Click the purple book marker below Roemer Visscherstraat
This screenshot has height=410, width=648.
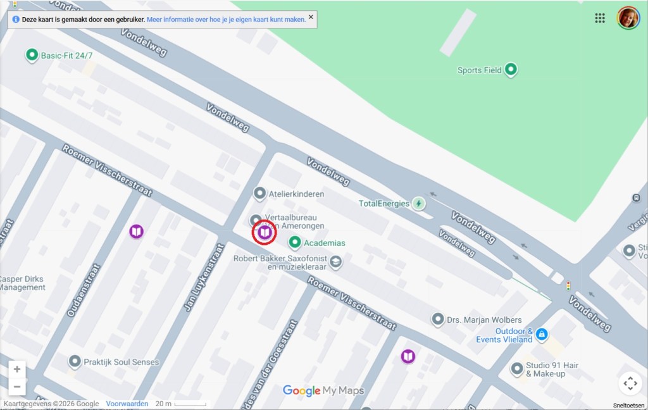(408, 357)
